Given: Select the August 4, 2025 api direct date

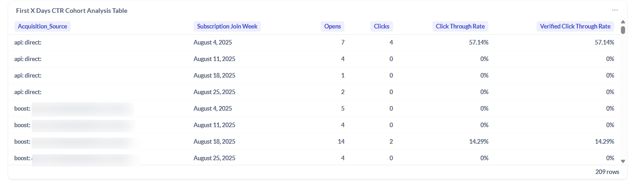Looking at the screenshot, I should click(212, 43).
